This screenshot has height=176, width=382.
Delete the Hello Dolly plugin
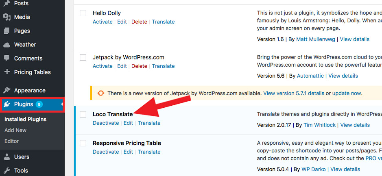click(x=140, y=22)
